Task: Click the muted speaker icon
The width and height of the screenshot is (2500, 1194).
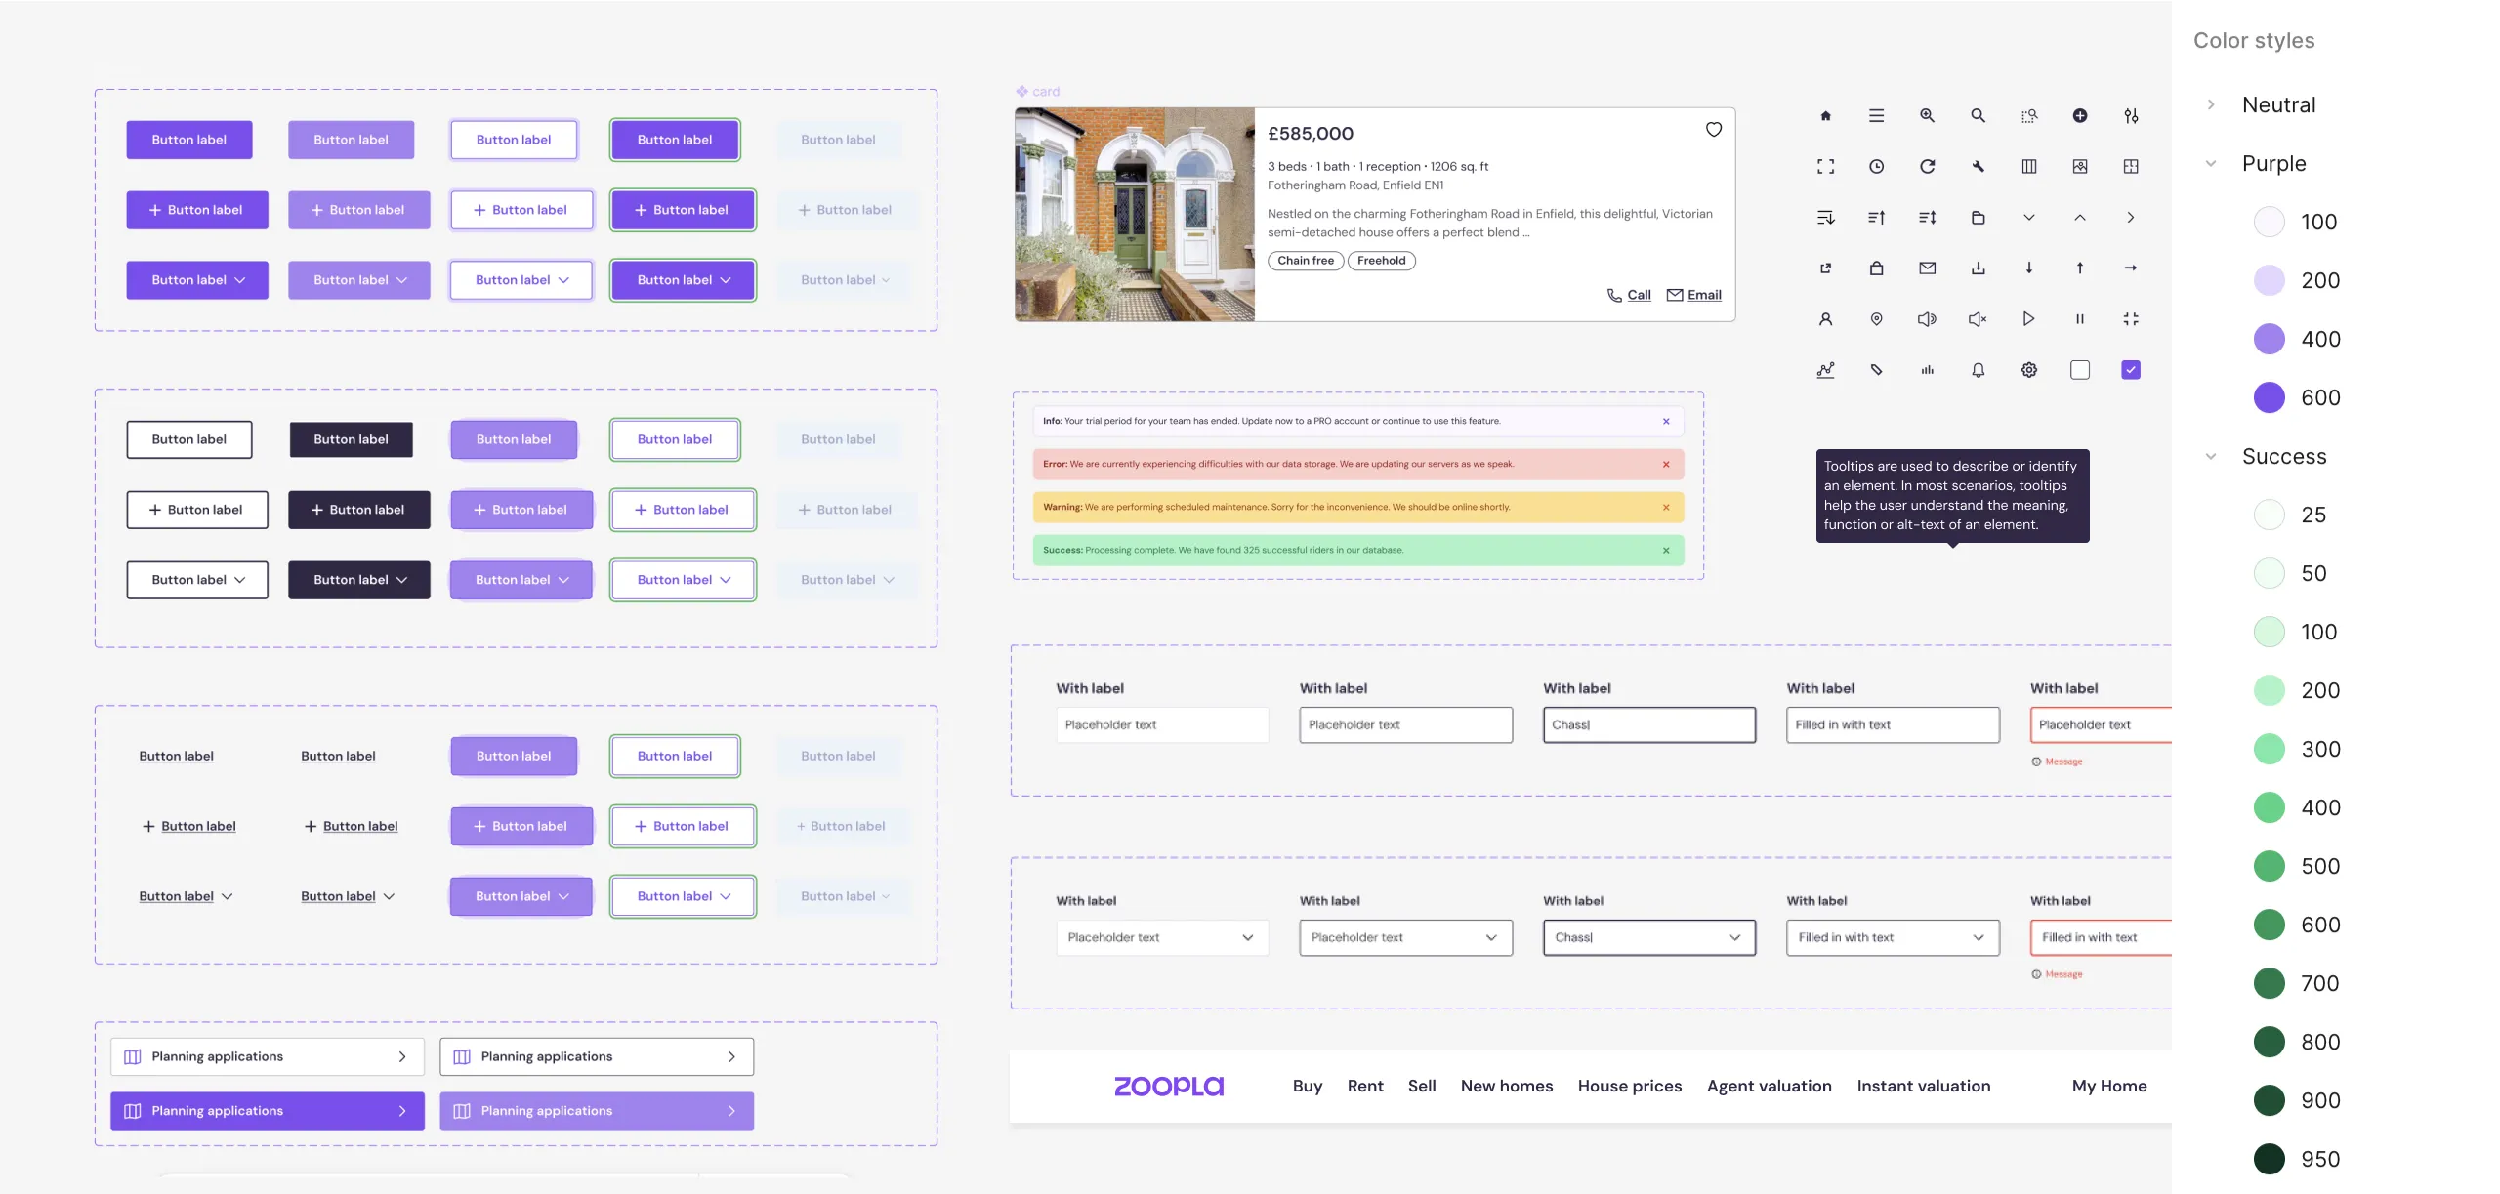Action: (1978, 319)
